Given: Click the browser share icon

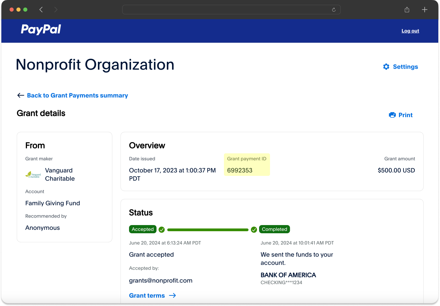Looking at the screenshot, I should (407, 10).
